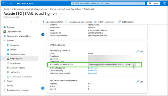The width and height of the screenshot is (168, 96).
Task: Click the Application proxy icon
Action: click(8, 68)
